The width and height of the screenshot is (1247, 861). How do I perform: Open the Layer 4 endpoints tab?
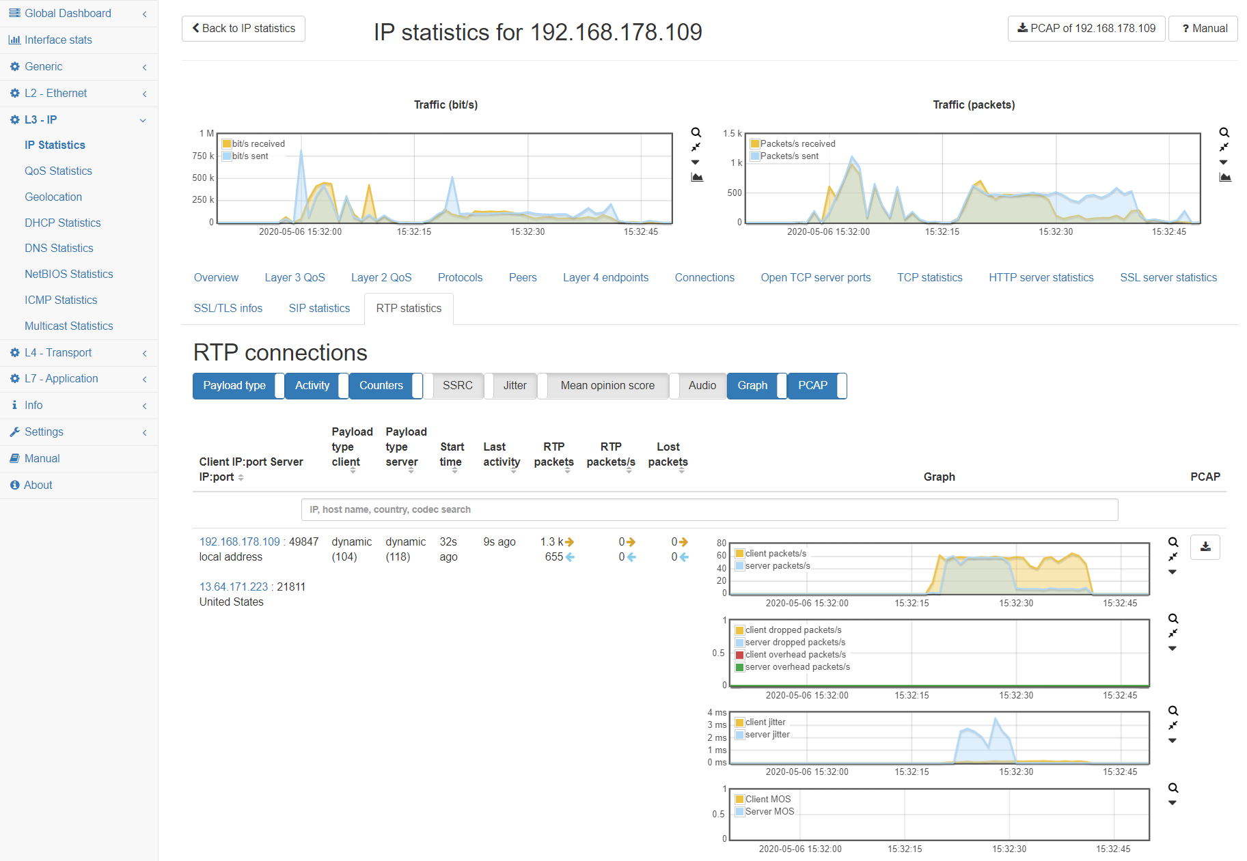605,277
